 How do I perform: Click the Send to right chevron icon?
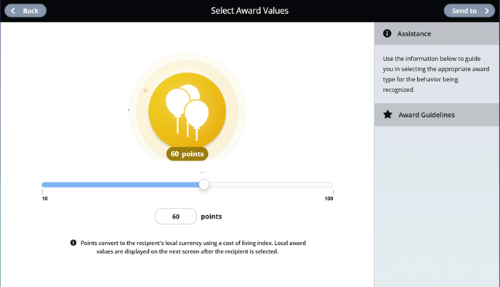(487, 11)
